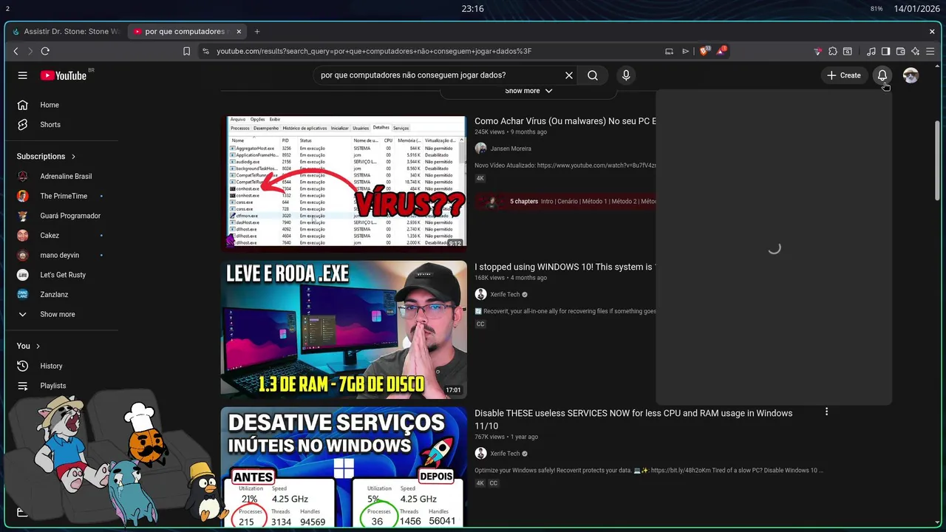Open Como Achar Vírus video title
The height and width of the screenshot is (532, 946).
click(x=565, y=121)
